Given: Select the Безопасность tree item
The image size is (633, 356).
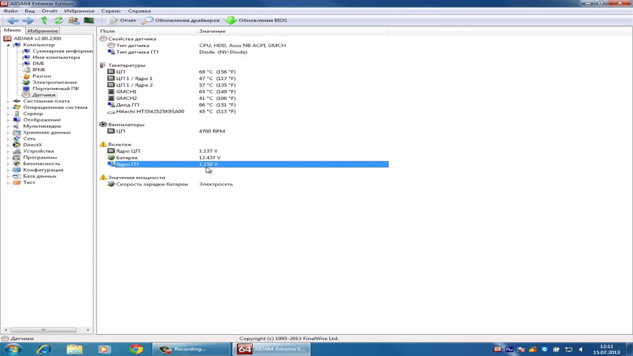Looking at the screenshot, I should point(42,164).
